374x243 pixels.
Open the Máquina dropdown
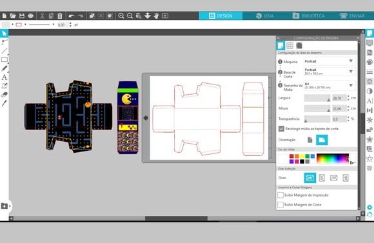(x=330, y=61)
